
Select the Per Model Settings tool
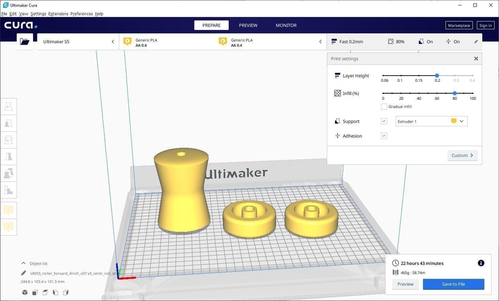pyautogui.click(x=8, y=173)
